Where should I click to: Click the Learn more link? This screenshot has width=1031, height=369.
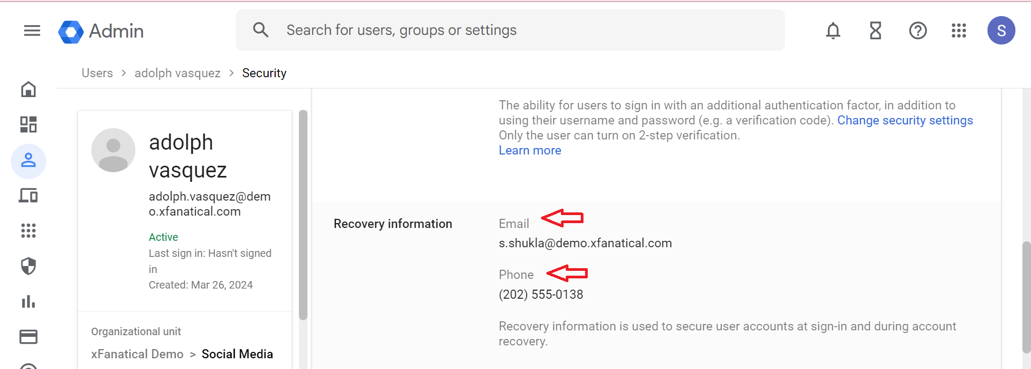pyautogui.click(x=529, y=150)
